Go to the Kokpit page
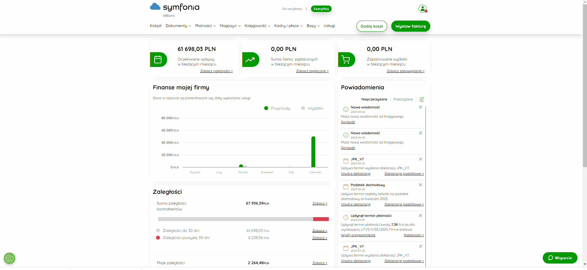Viewport: 587px width, 270px height. coord(156,26)
